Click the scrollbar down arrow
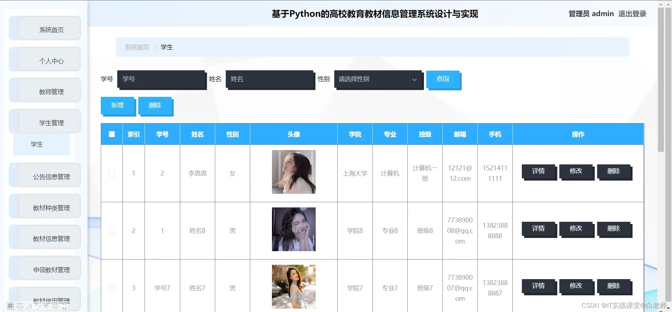Viewport: 672px width, 312px height. pyautogui.click(x=668, y=309)
